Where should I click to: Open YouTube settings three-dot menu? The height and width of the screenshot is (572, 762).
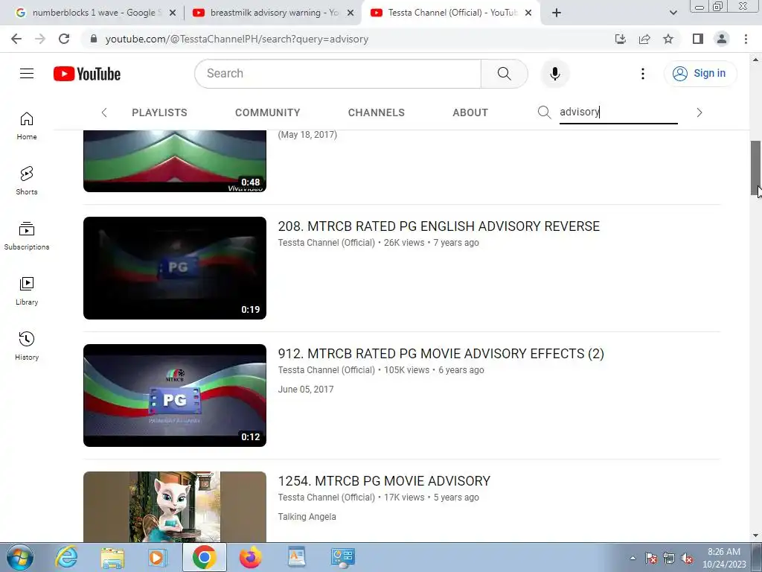tap(642, 74)
